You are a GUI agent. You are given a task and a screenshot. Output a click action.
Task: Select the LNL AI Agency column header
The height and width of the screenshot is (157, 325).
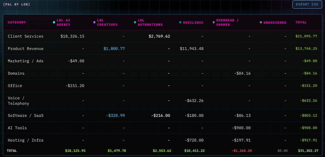[x=64, y=22]
